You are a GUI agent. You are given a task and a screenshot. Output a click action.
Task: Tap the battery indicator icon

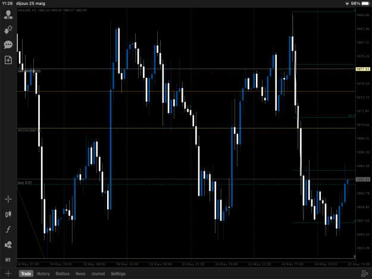tap(365, 4)
